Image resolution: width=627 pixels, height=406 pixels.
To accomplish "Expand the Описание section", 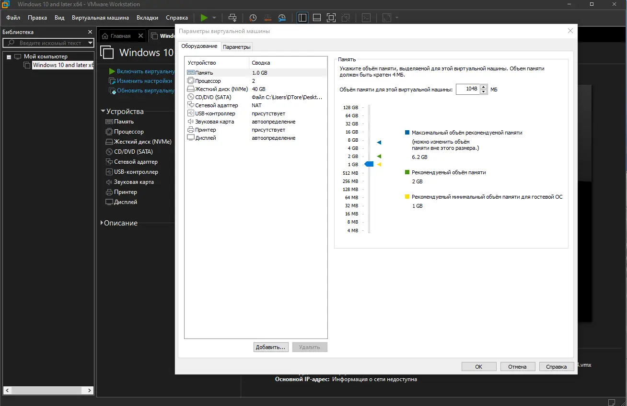I will (x=102, y=223).
